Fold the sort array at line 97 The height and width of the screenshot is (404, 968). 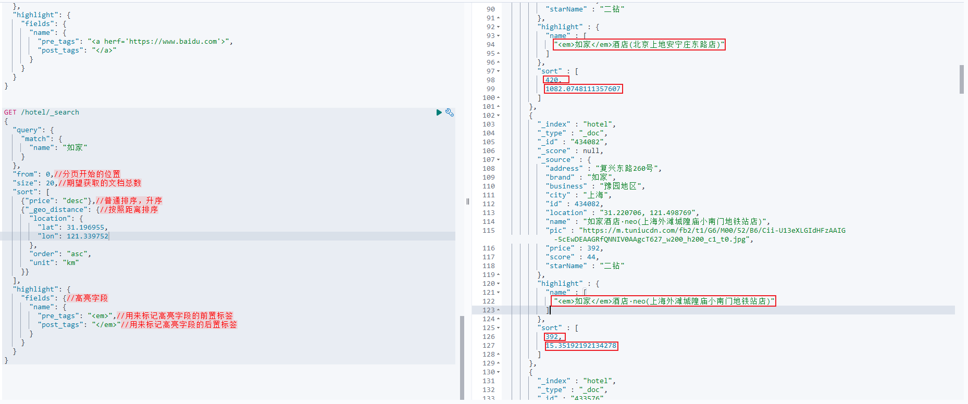[x=499, y=71]
